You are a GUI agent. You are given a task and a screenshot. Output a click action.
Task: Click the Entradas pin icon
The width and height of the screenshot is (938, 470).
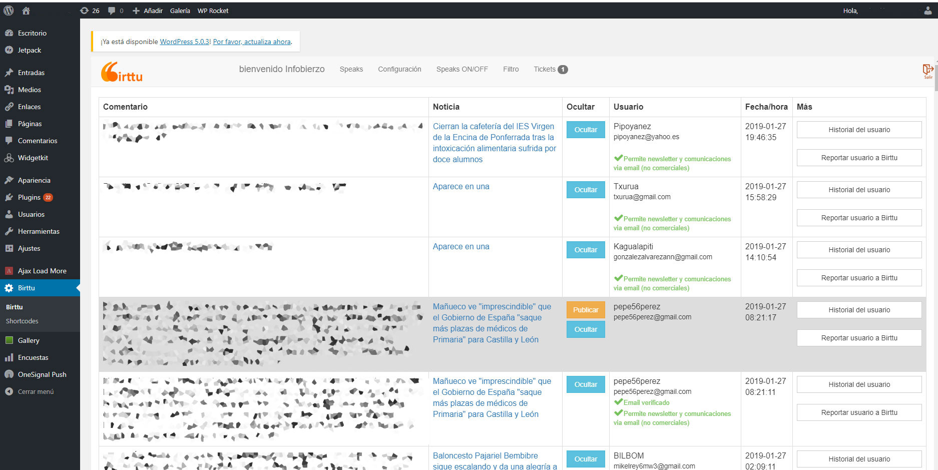pos(9,73)
